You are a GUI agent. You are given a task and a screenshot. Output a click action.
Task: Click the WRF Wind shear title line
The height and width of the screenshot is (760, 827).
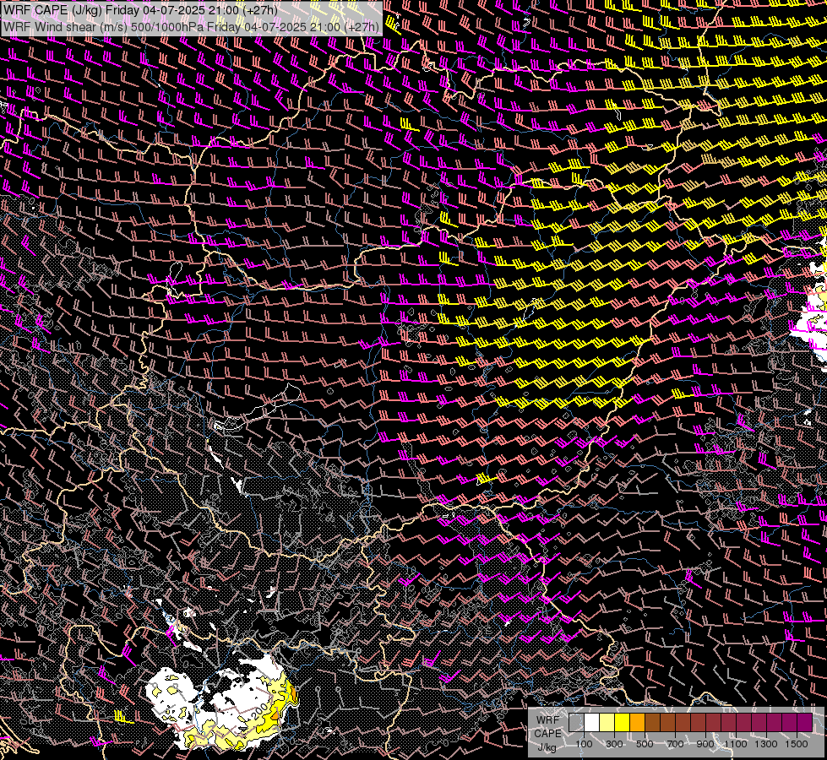click(x=191, y=27)
